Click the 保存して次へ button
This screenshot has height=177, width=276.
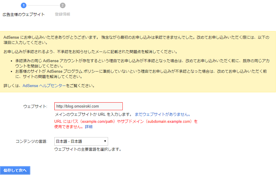tap(15, 170)
